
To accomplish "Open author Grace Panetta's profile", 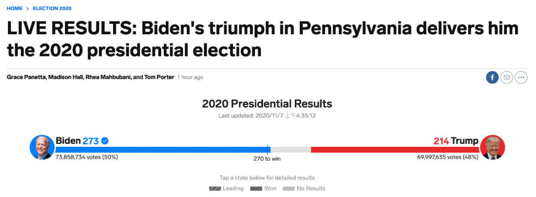I will (x=26, y=77).
